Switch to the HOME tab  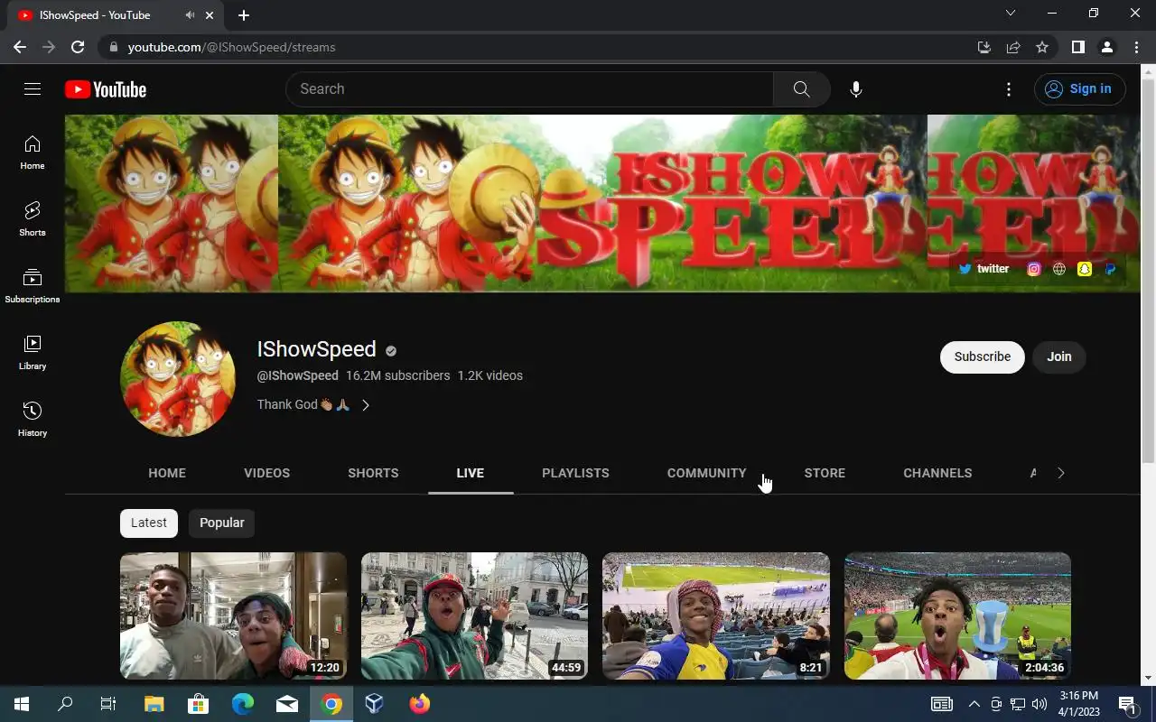tap(167, 473)
